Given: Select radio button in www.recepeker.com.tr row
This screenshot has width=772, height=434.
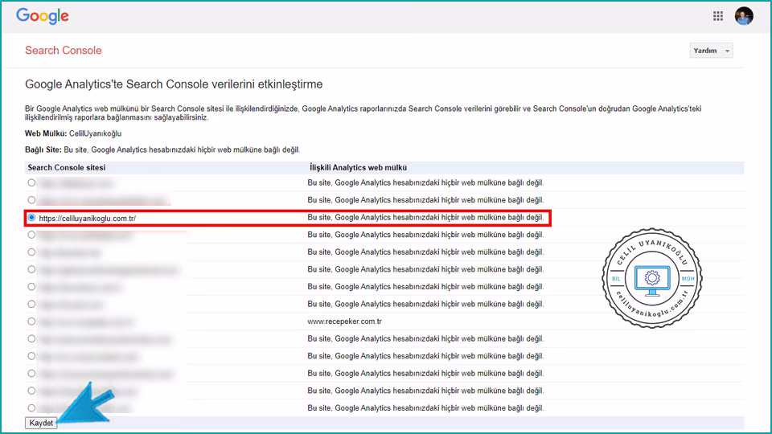Looking at the screenshot, I should 31,321.
